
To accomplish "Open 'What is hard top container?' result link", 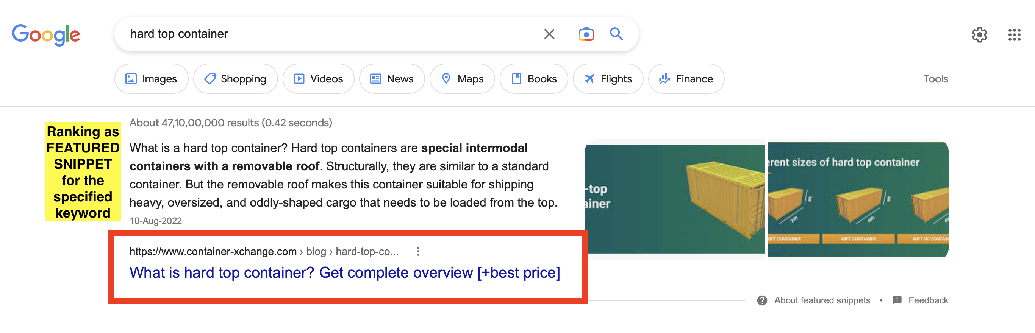I will [344, 273].
